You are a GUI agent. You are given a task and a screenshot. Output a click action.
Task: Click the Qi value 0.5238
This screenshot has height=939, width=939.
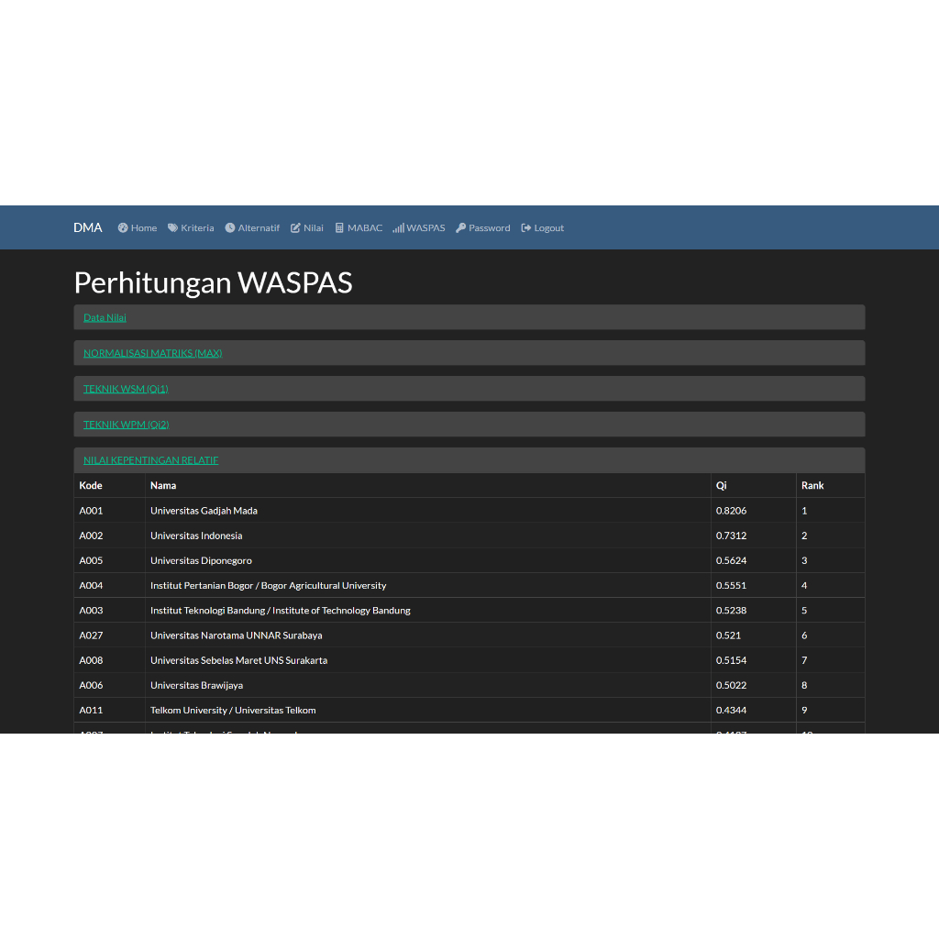tap(731, 610)
